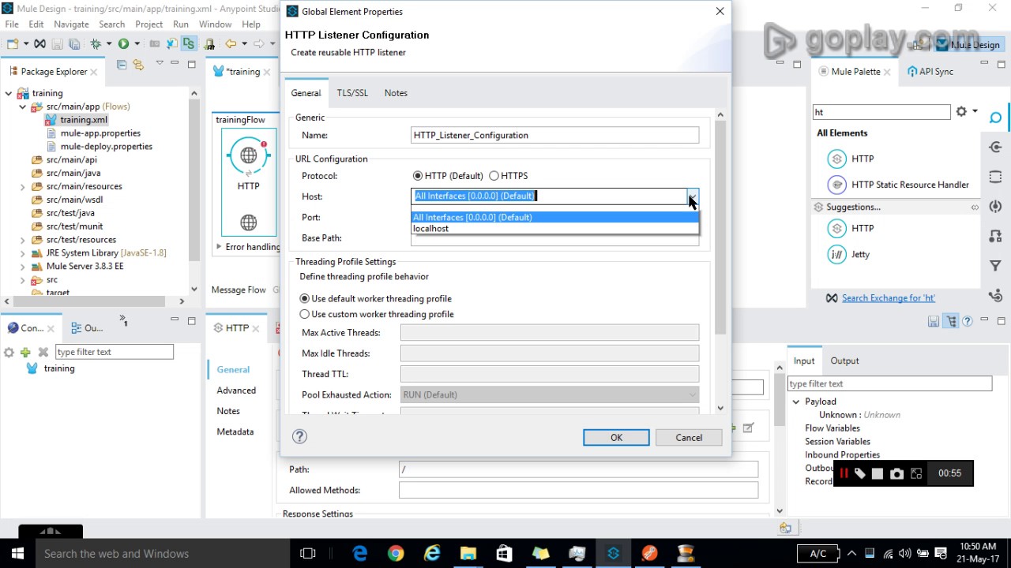Collapse the Payload node in Input tree
The image size is (1011, 568).
pos(796,402)
